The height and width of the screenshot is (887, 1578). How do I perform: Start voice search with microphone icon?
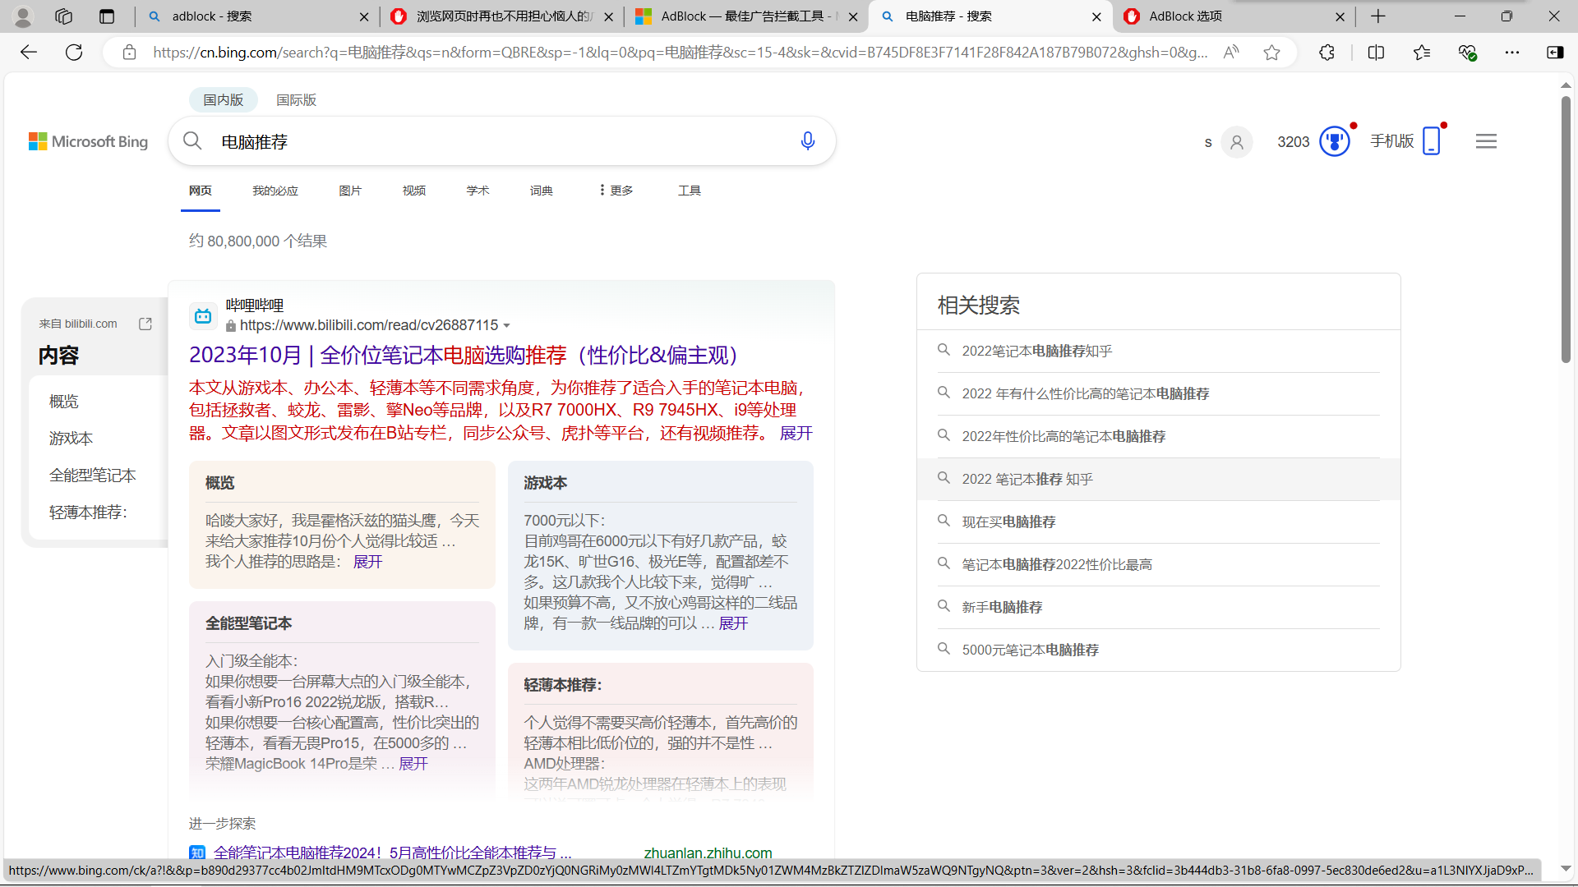coord(808,141)
